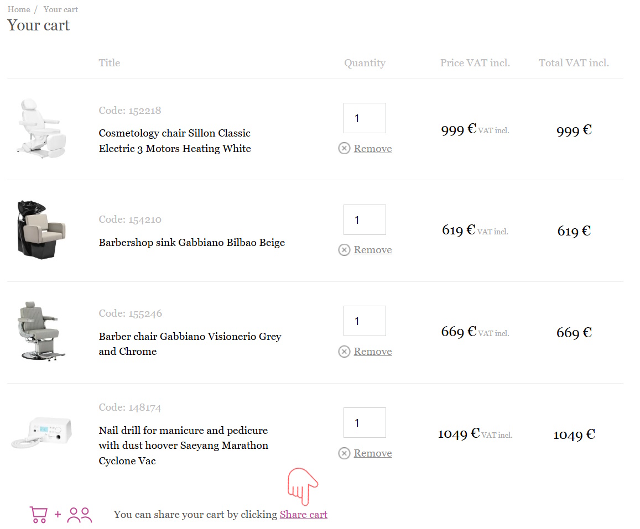Go to Home breadcrumb

(x=19, y=9)
